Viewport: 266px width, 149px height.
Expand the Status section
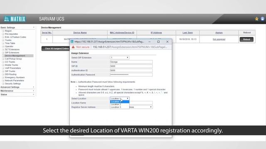coord(17,94)
